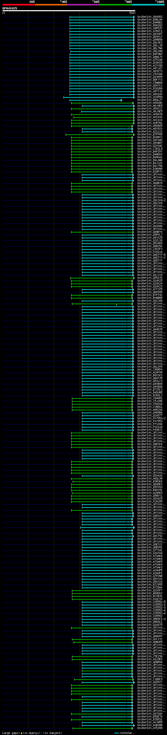
Task: Click hit label UniRef100_O24559
Action: click(150, 97)
